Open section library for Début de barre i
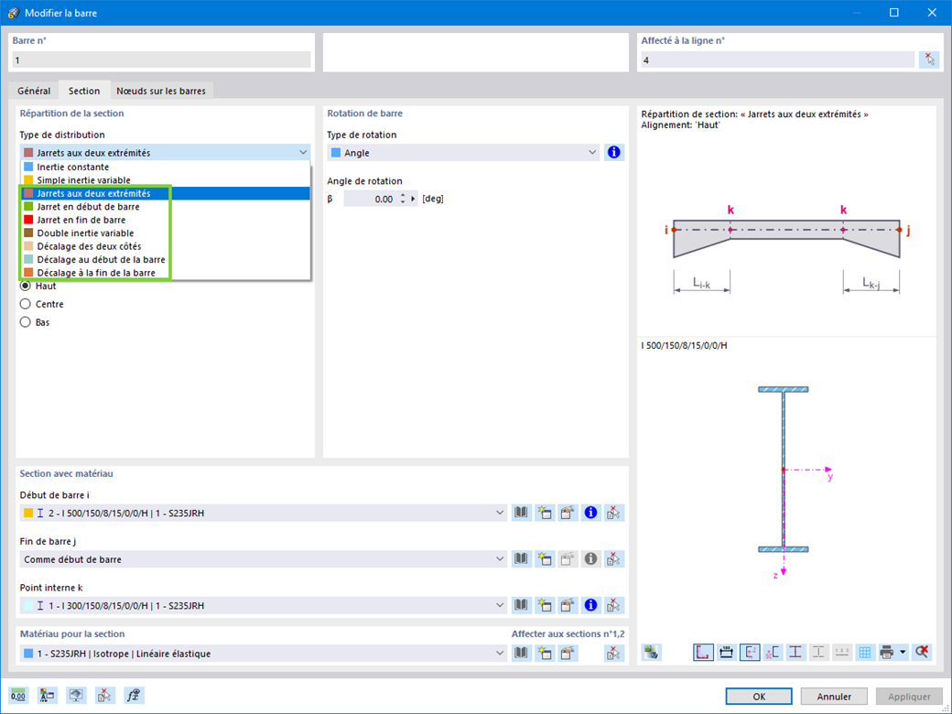This screenshot has height=714, width=952. (x=521, y=513)
